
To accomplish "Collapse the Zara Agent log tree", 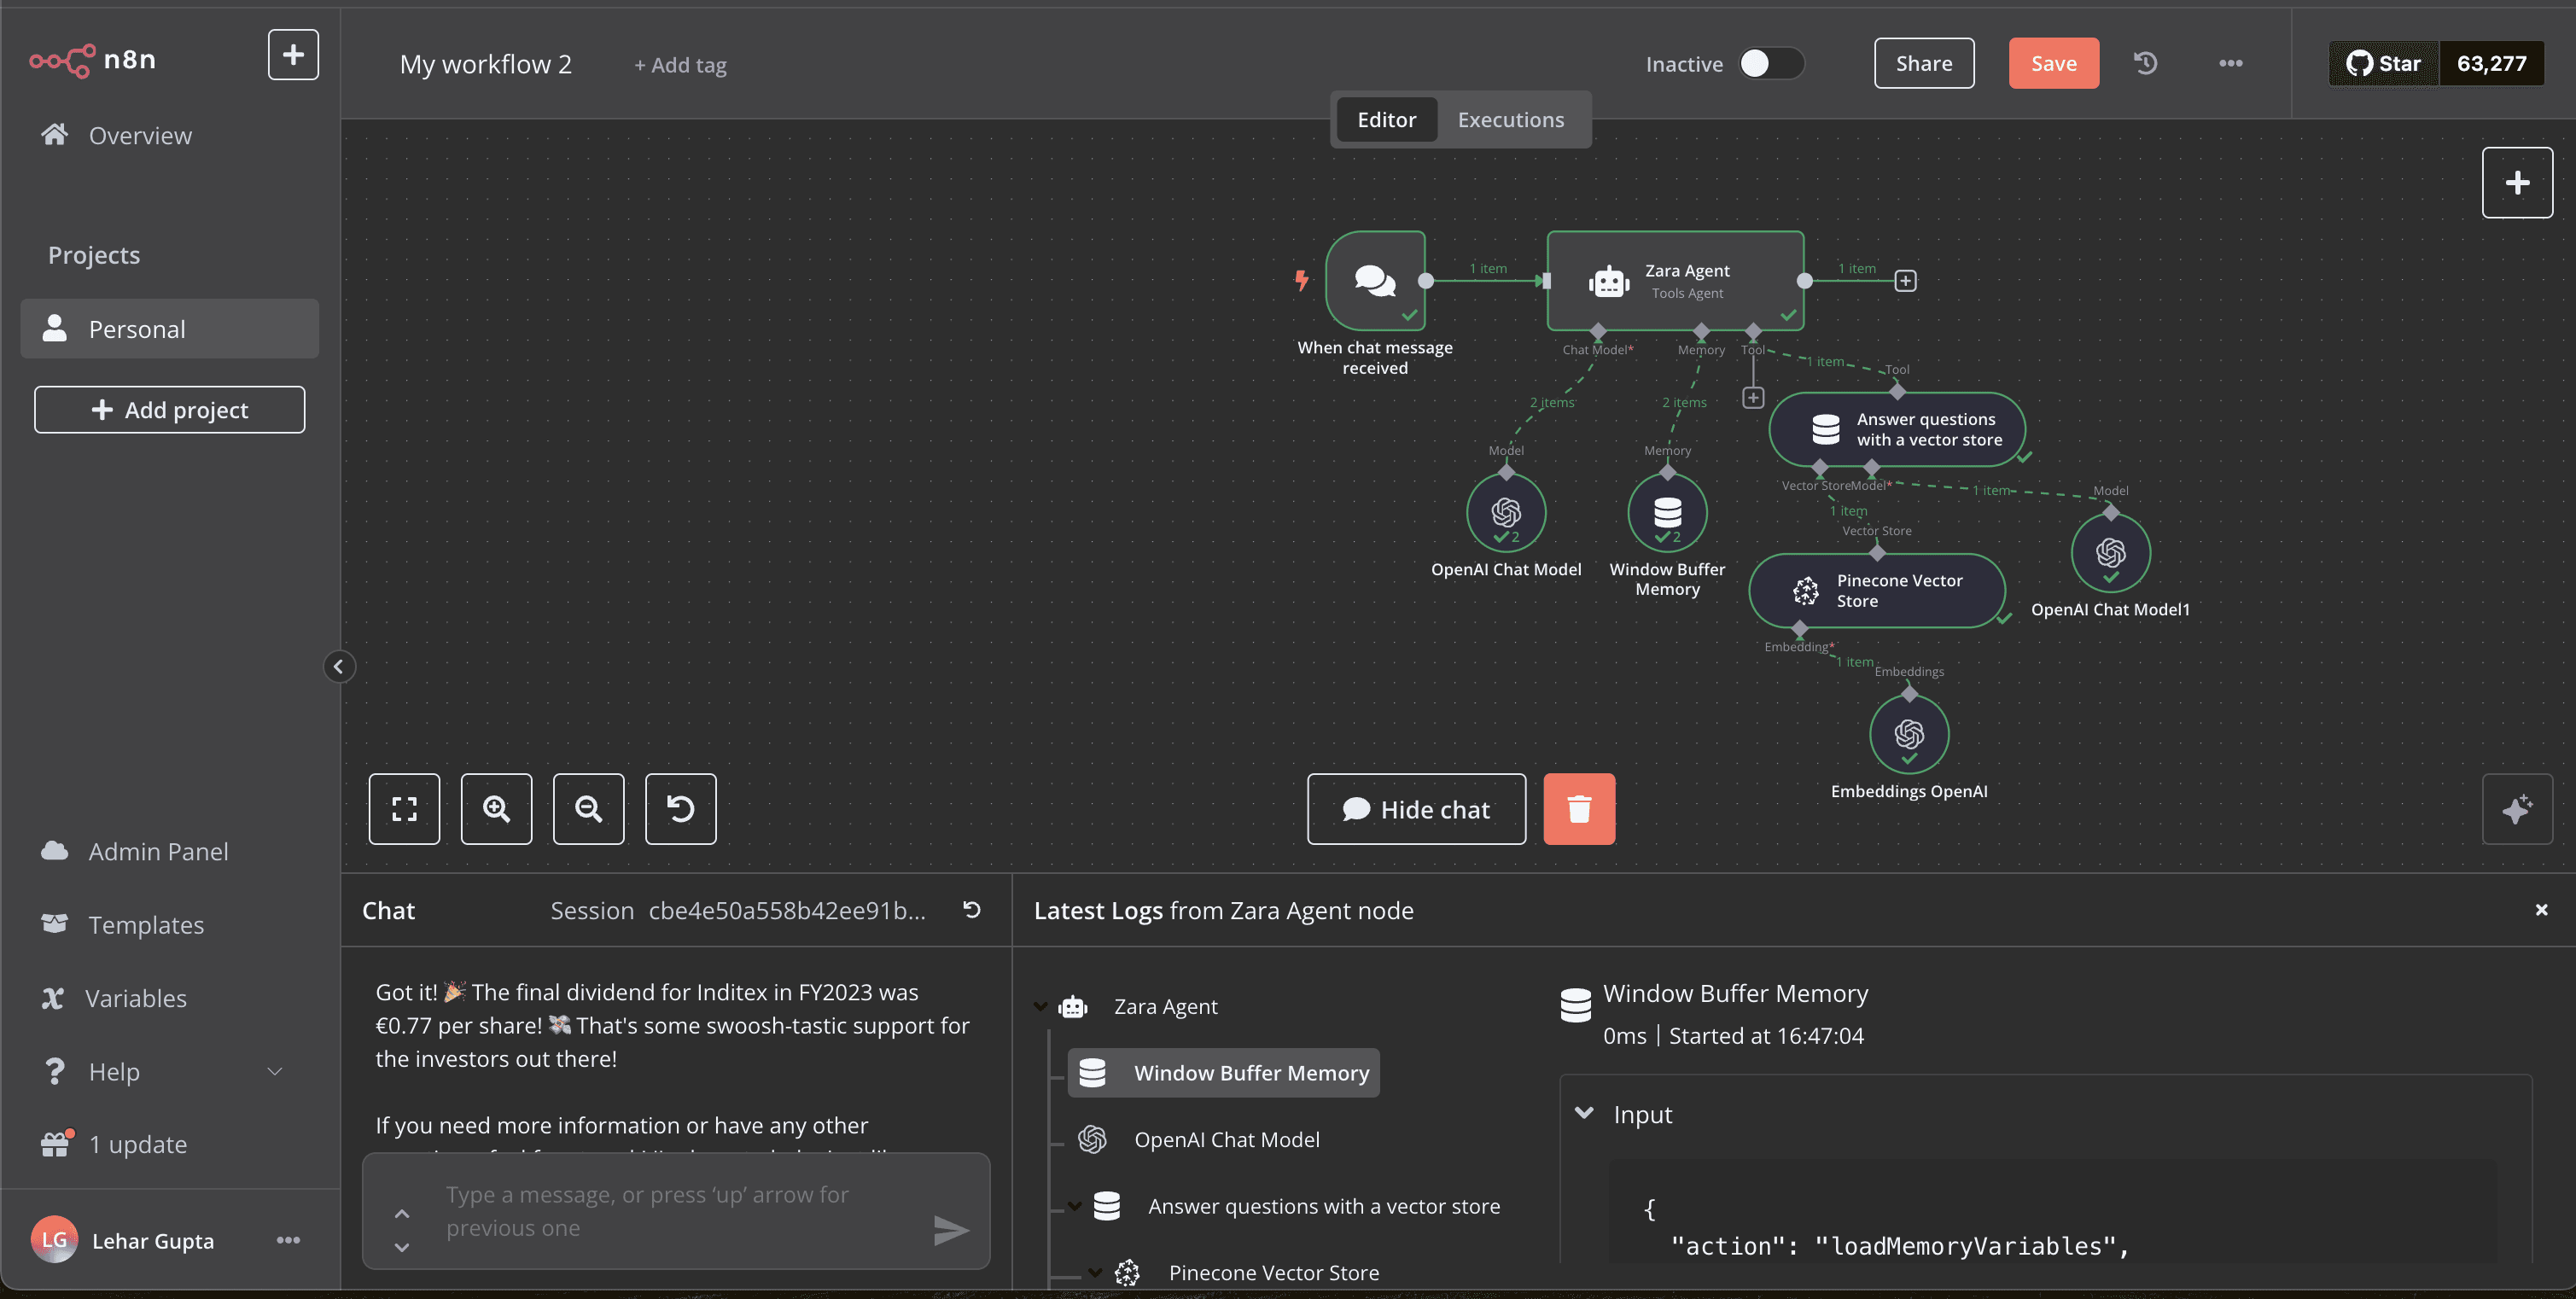I will (1040, 1006).
